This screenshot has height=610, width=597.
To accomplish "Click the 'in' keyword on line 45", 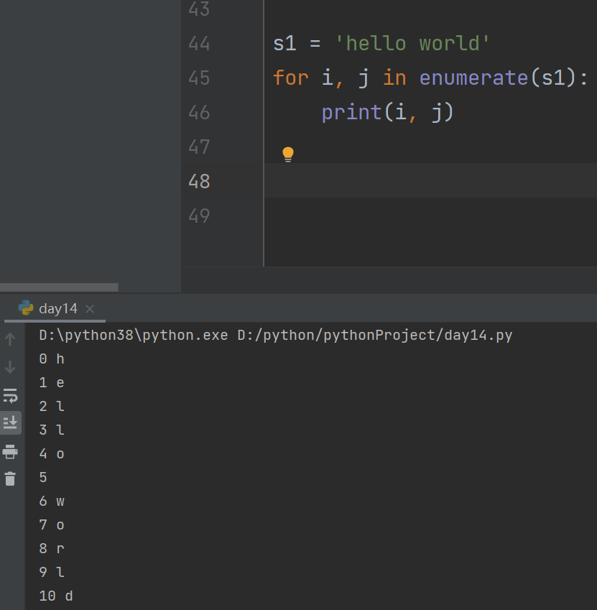I will coord(394,78).
